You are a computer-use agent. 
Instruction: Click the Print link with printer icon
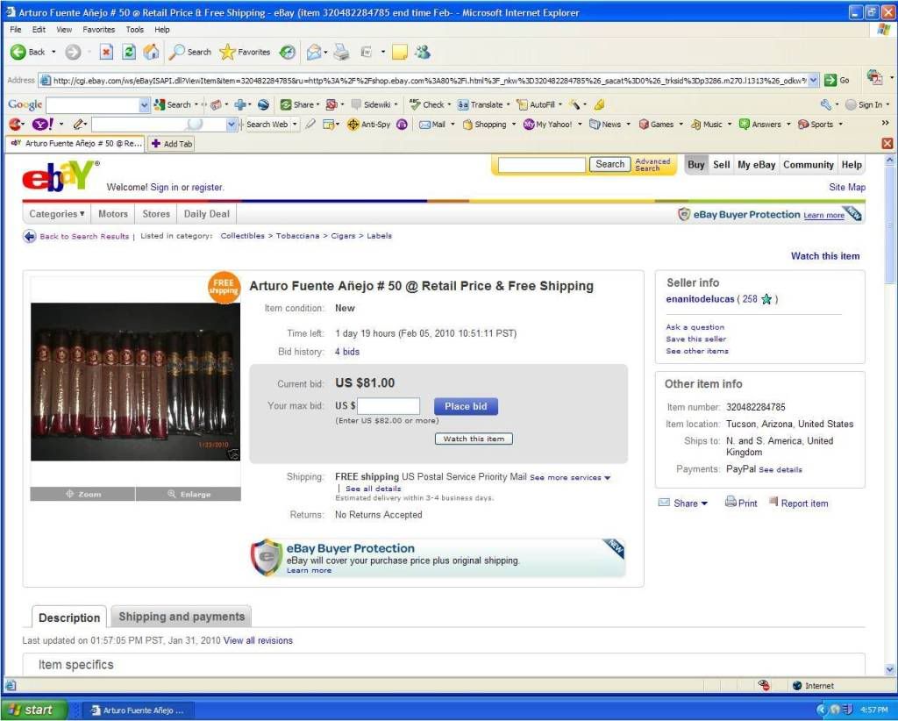tap(741, 503)
